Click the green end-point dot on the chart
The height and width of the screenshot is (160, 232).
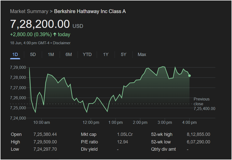[189, 76]
